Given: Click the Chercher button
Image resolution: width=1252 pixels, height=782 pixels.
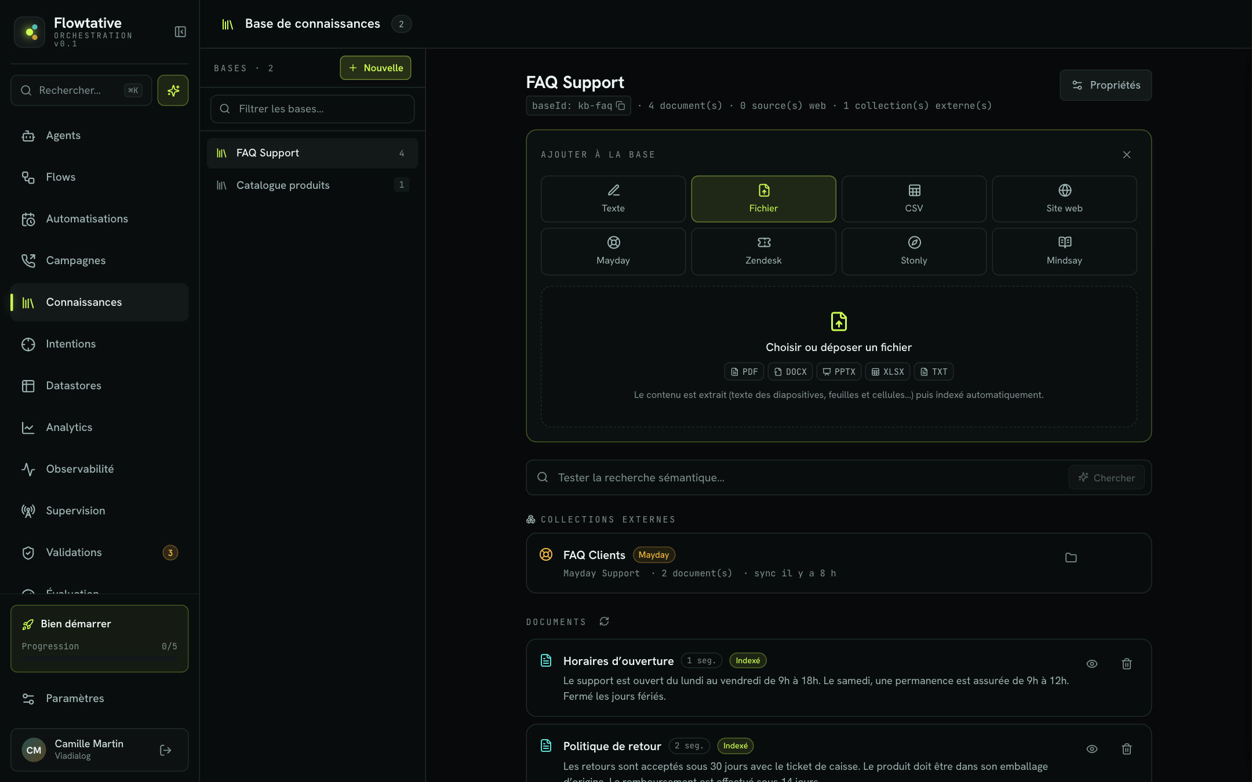Looking at the screenshot, I should [x=1106, y=477].
